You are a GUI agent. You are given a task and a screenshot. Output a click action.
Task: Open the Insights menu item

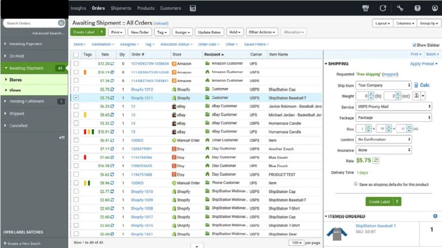pyautogui.click(x=78, y=8)
